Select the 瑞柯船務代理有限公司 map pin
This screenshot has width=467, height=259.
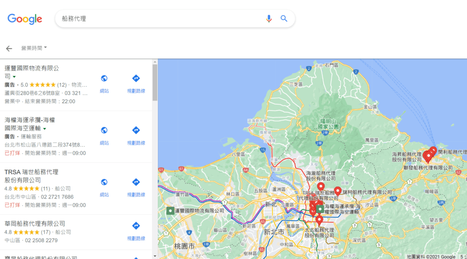(337, 191)
